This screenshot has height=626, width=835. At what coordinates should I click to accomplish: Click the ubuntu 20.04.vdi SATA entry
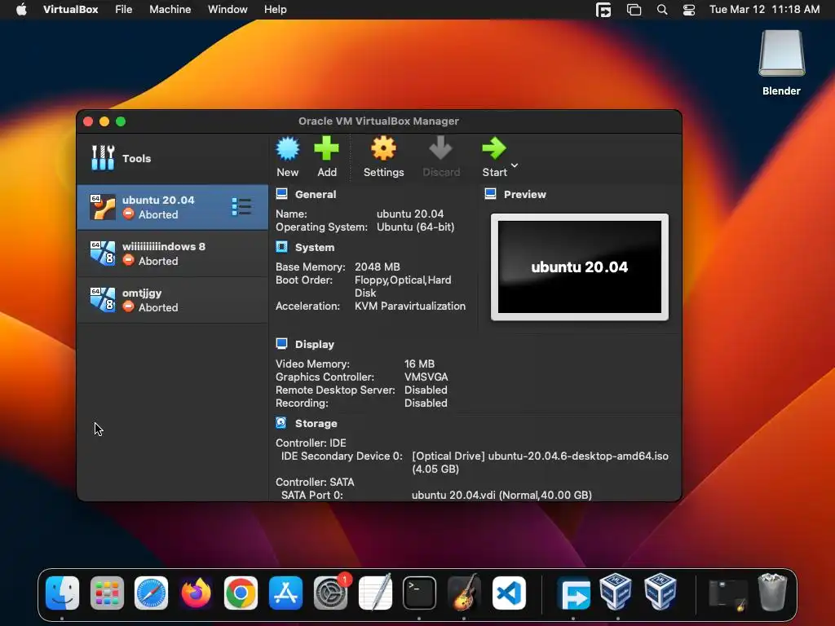coord(501,495)
